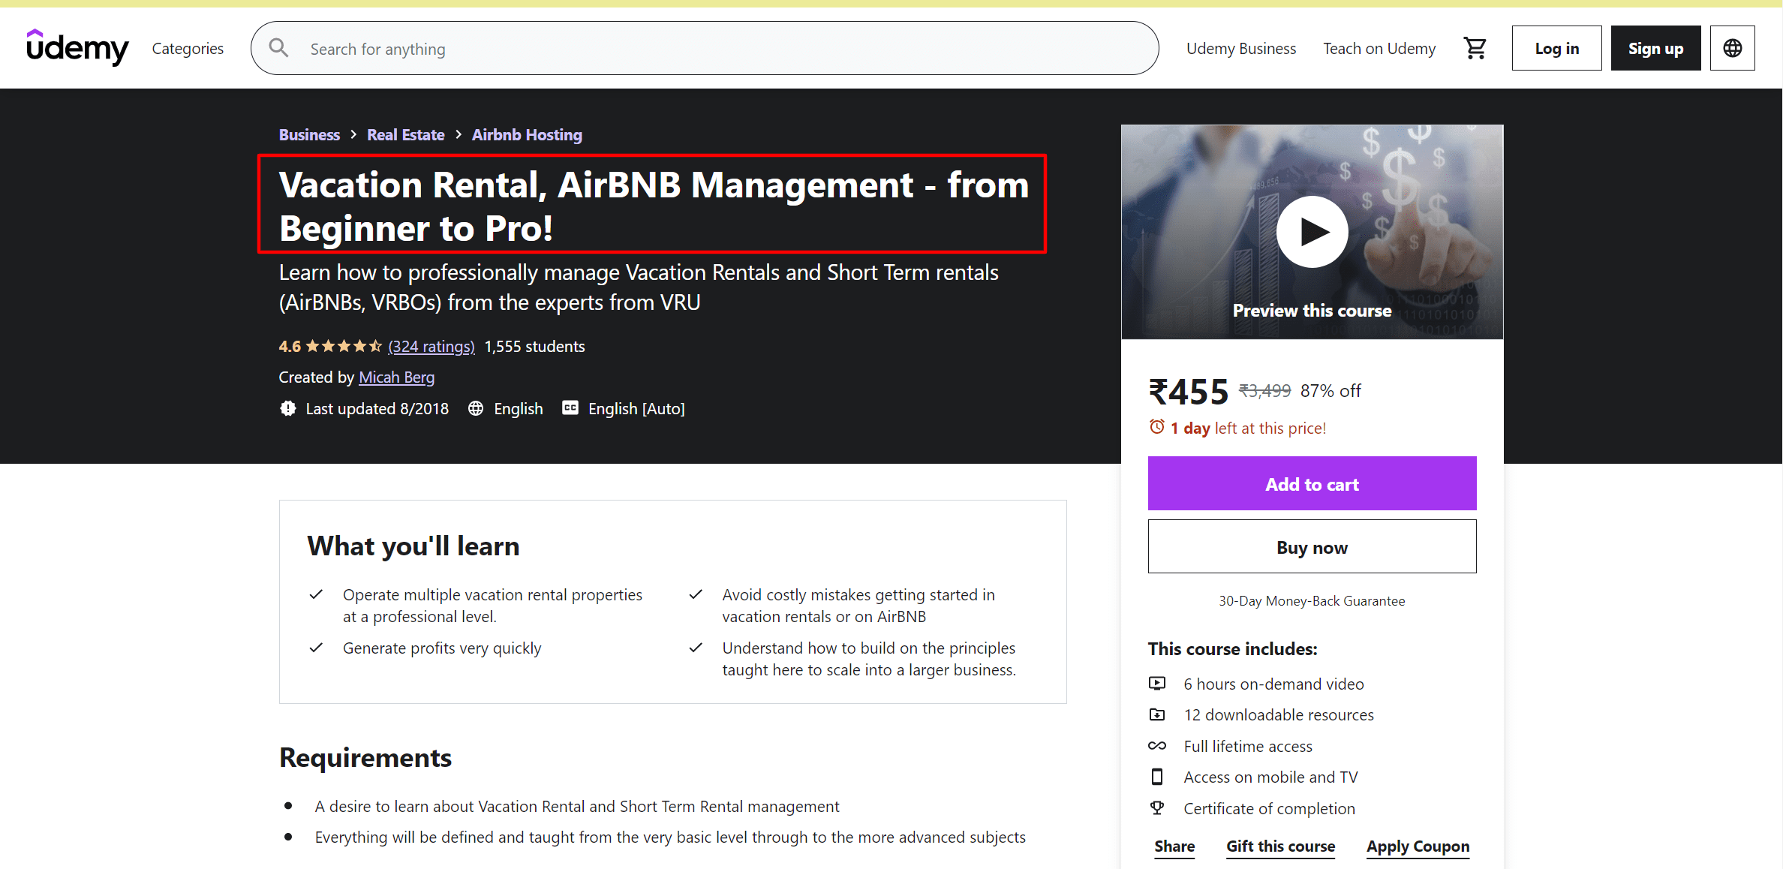
Task: Open the Categories menu
Action: [x=187, y=47]
